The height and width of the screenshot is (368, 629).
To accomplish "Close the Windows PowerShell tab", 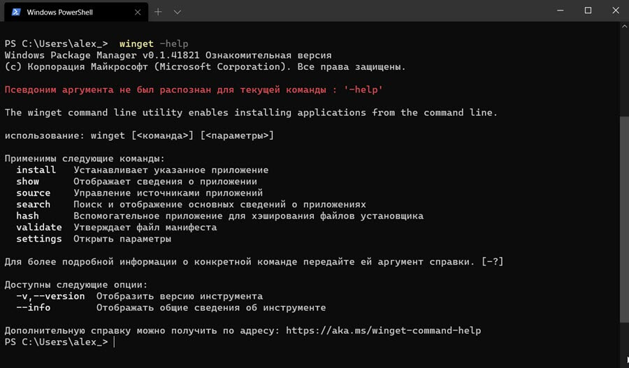I will pyautogui.click(x=138, y=13).
